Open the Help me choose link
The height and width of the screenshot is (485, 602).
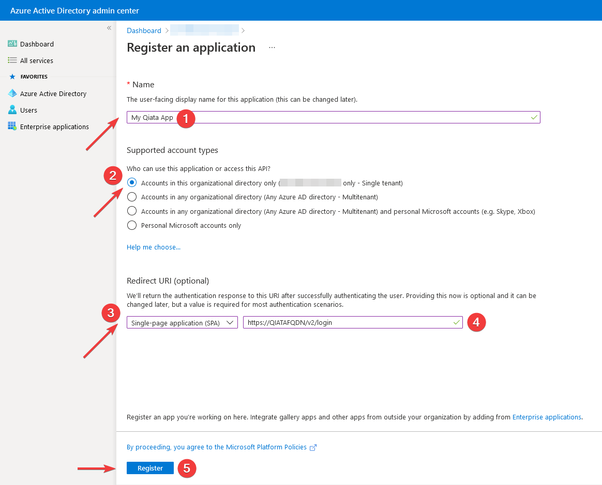click(153, 247)
